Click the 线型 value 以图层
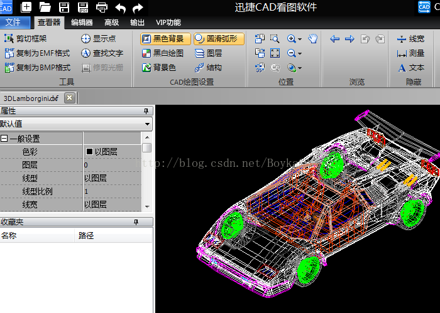The image size is (440, 313). (x=113, y=178)
